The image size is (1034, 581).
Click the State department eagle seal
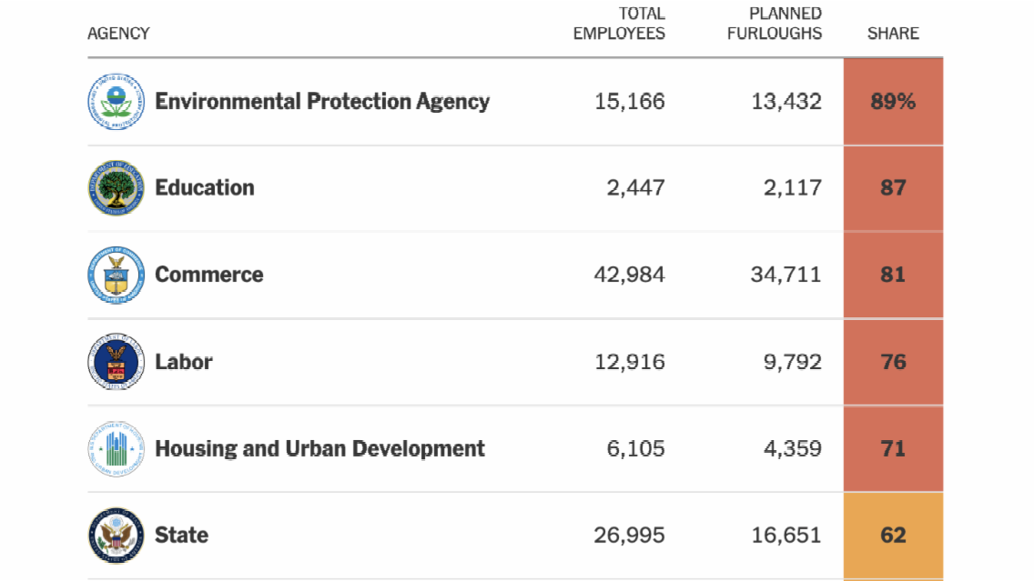(x=116, y=535)
